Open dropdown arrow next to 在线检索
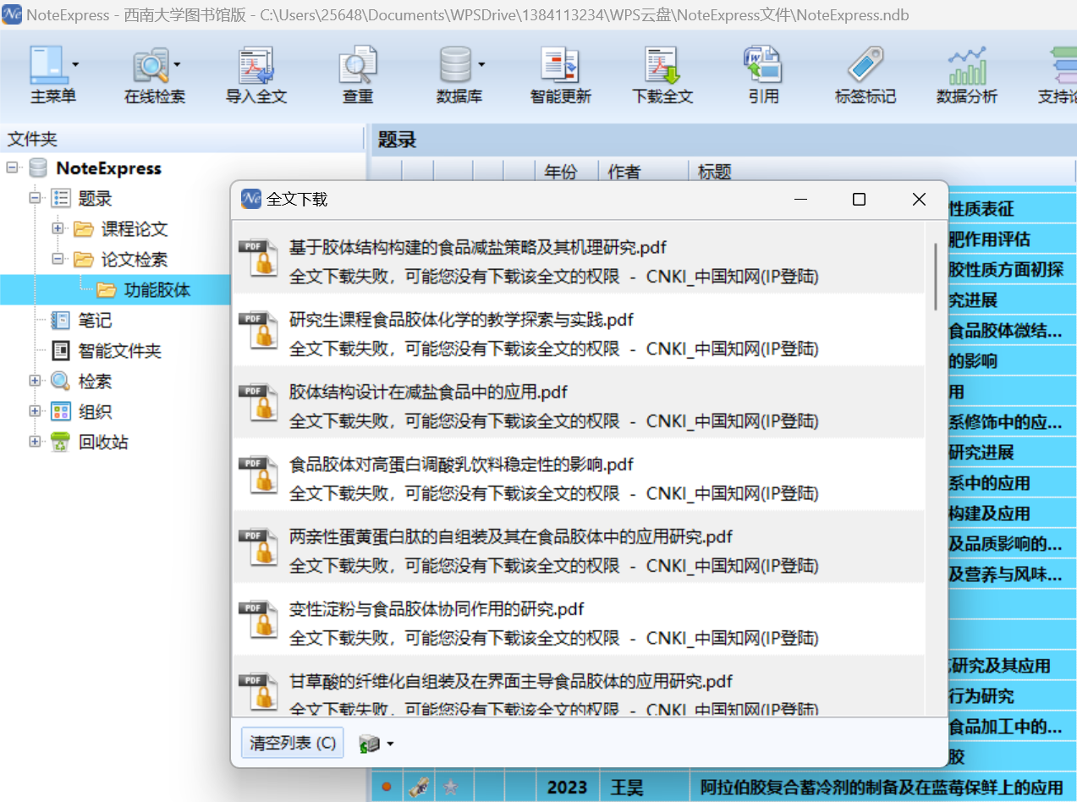 click(x=177, y=64)
